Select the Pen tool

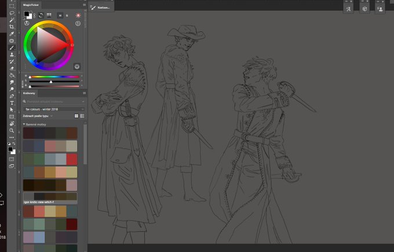click(12, 96)
